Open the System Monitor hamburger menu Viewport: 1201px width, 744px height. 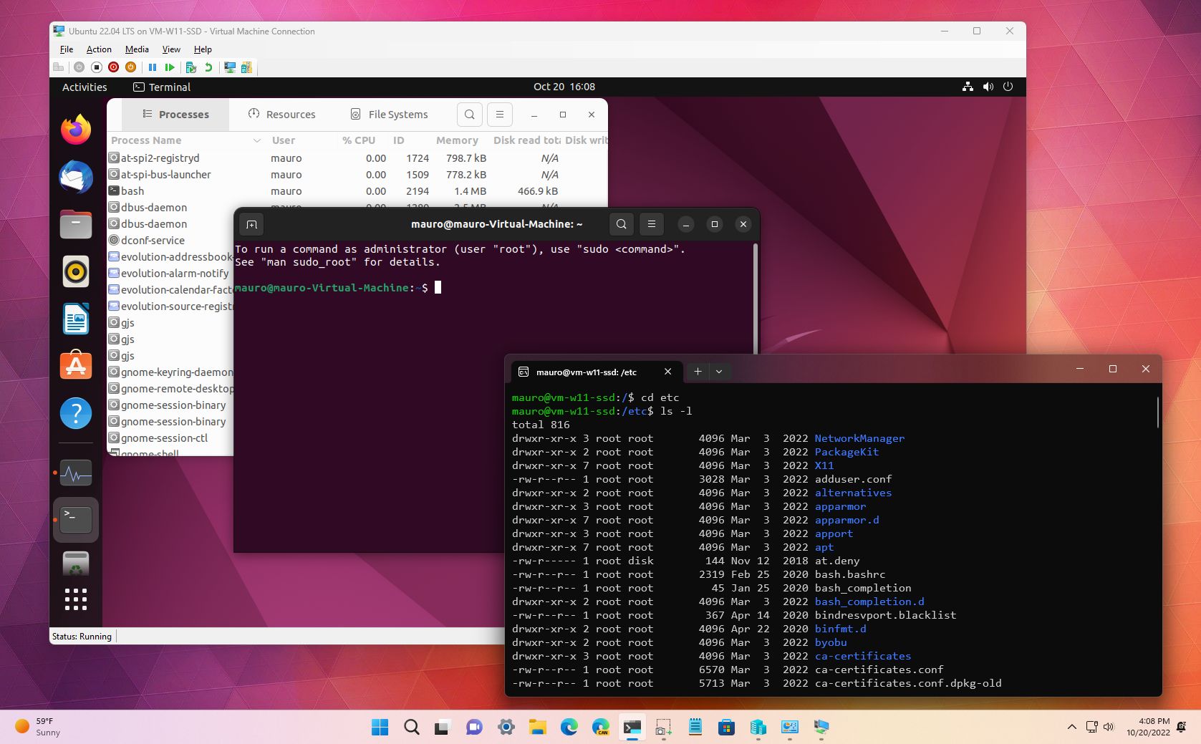(499, 115)
